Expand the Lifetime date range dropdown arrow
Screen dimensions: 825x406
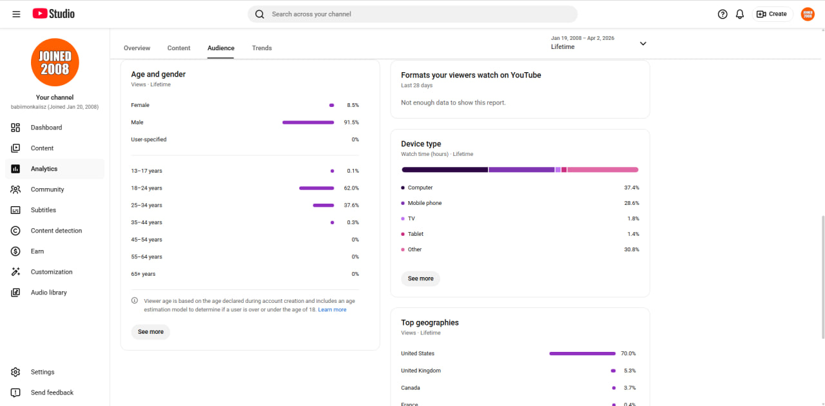[643, 43]
